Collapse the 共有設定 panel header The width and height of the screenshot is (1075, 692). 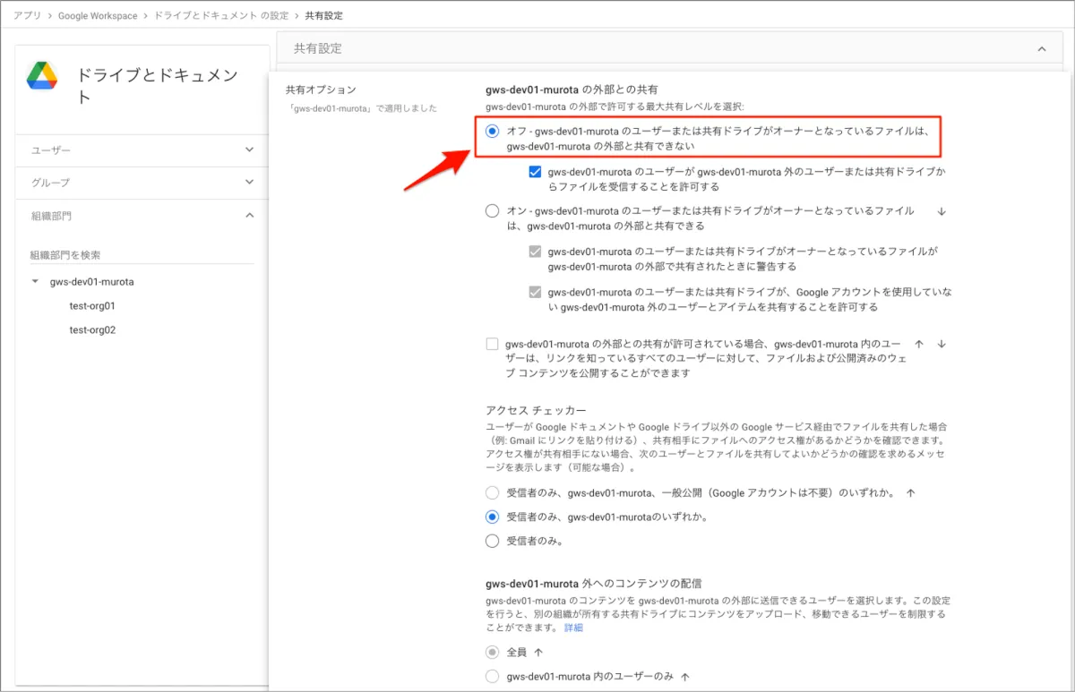click(1041, 48)
